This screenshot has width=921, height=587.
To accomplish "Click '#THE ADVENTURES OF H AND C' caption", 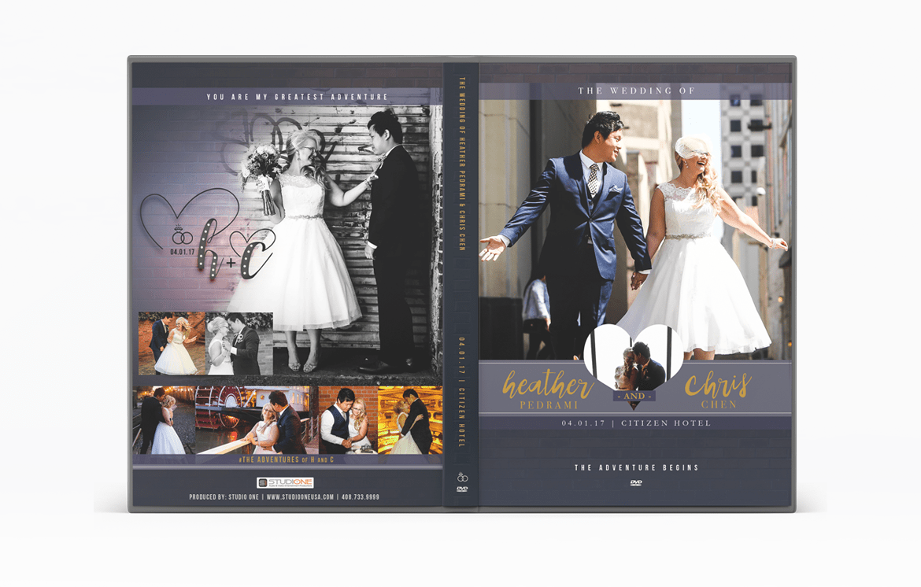I will (287, 460).
